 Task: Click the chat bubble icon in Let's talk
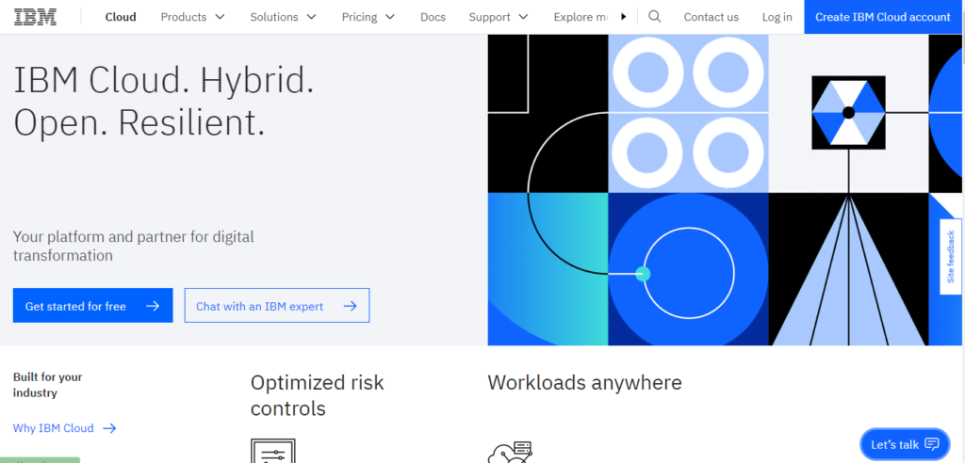point(932,444)
